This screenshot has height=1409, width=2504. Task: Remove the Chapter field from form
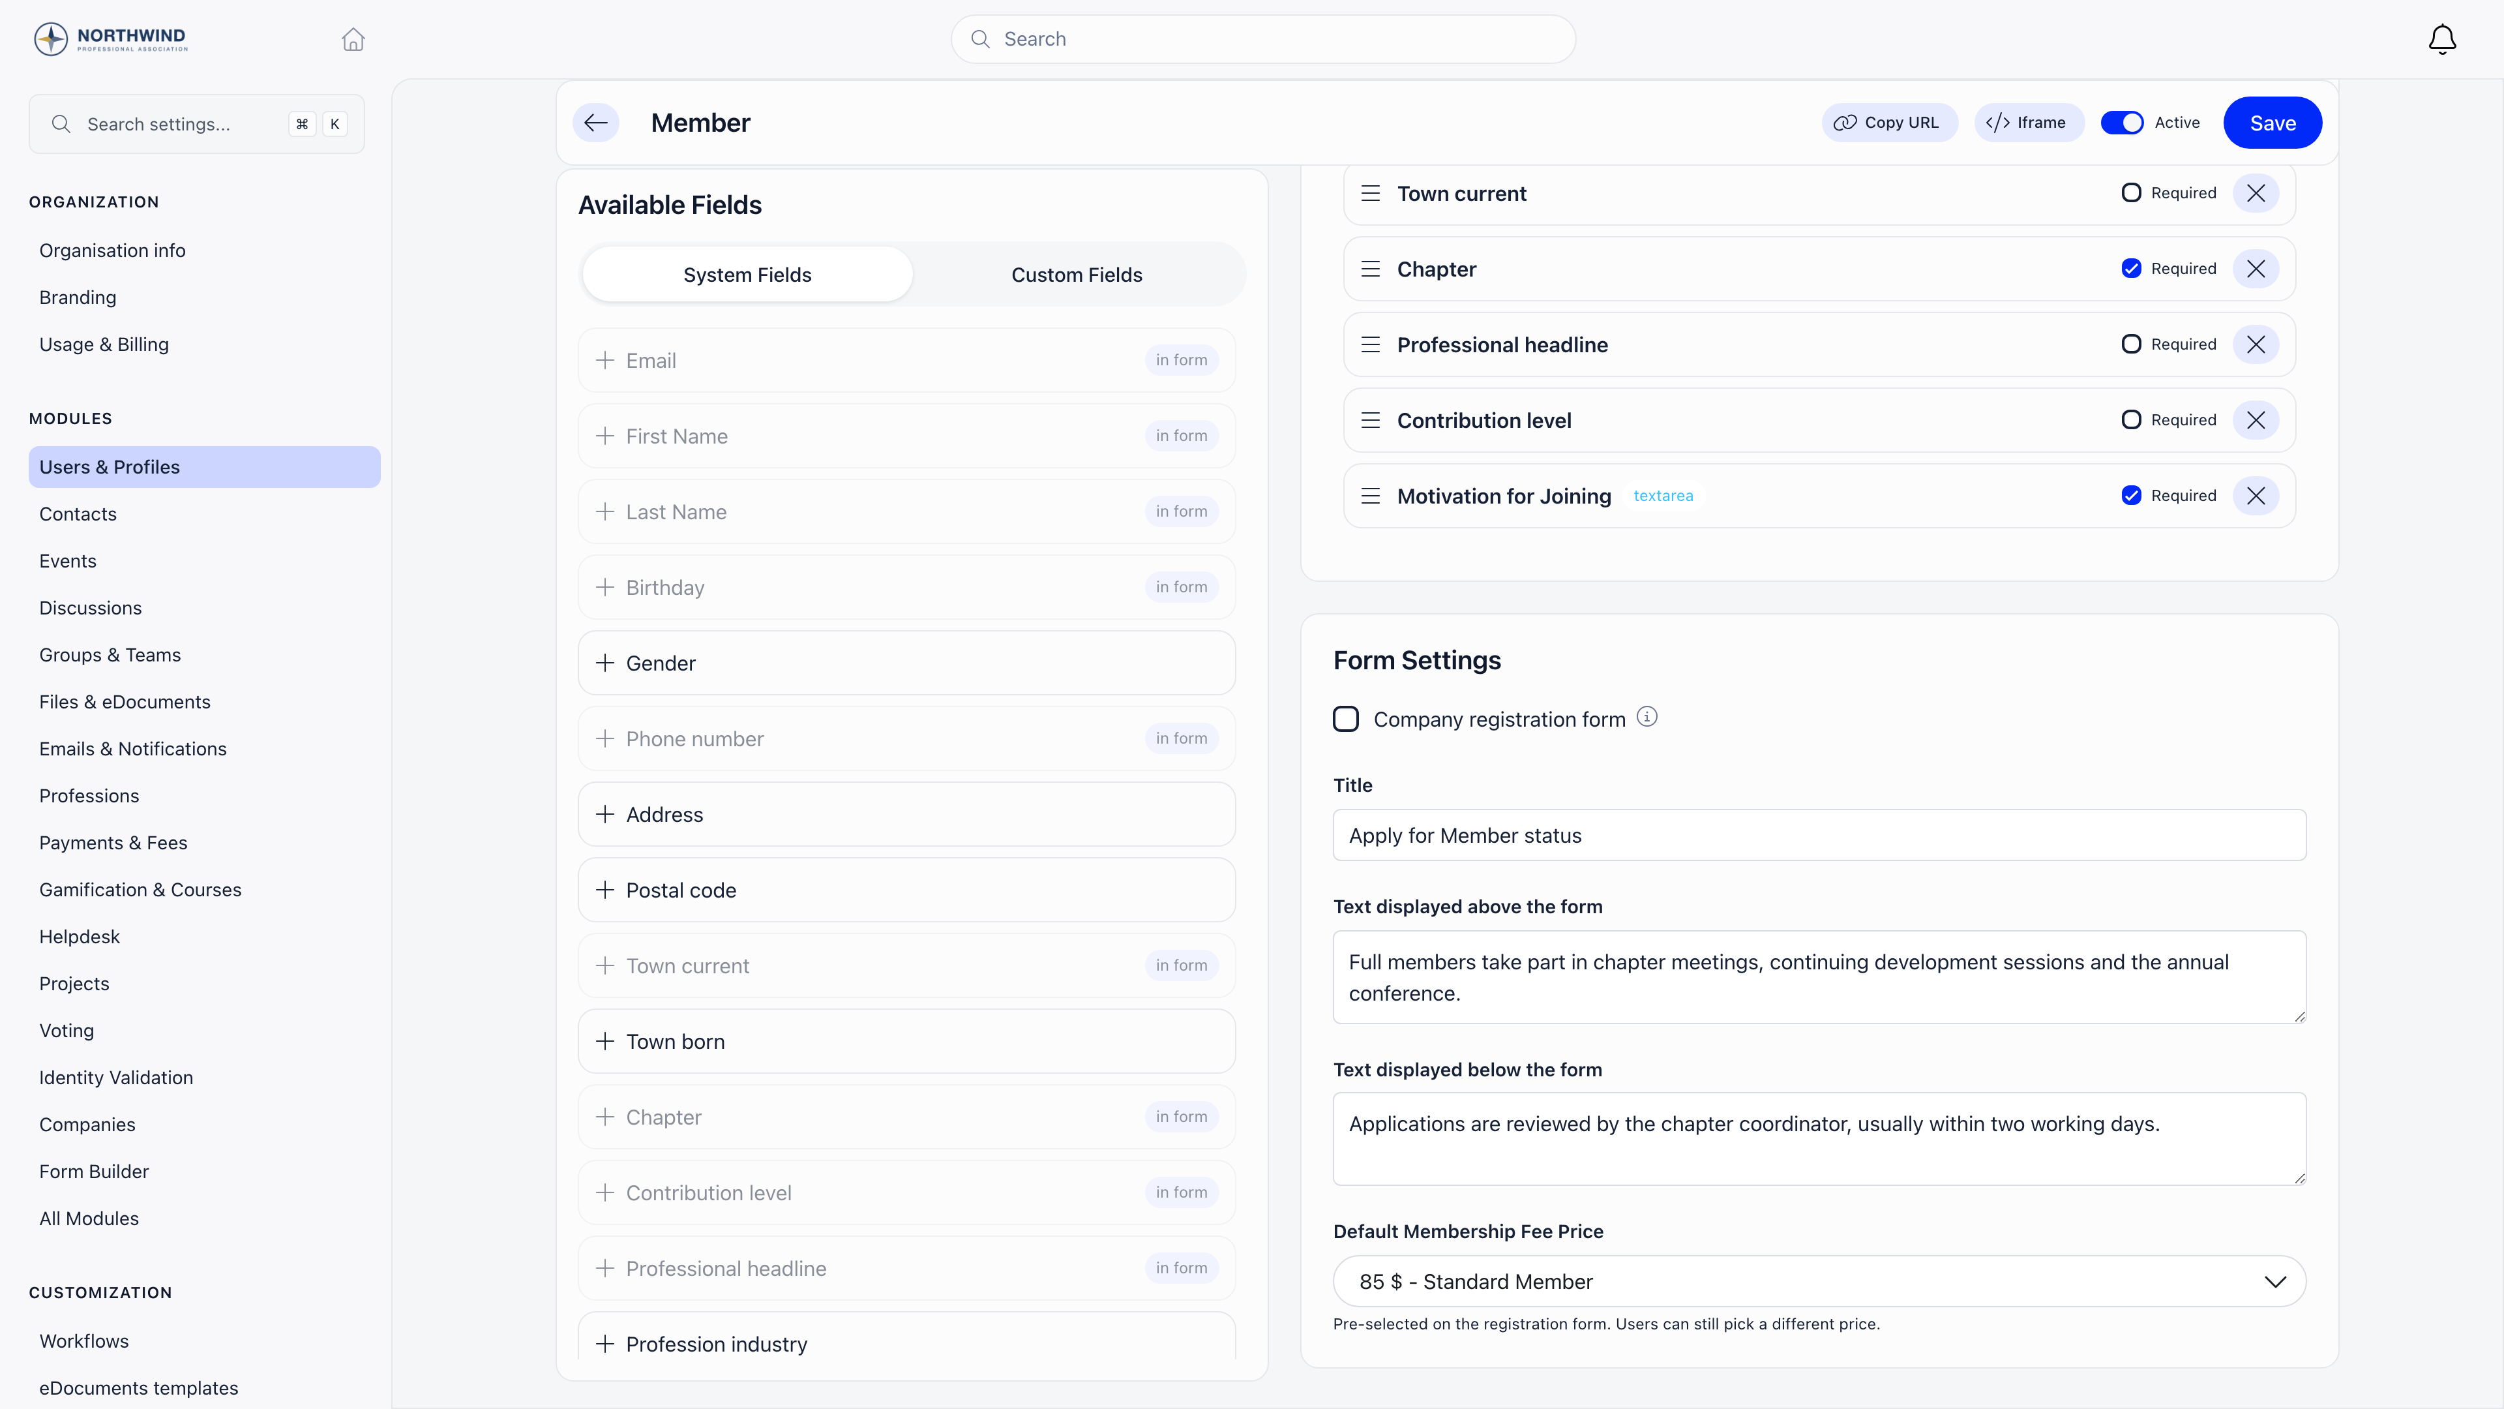pyautogui.click(x=2255, y=269)
